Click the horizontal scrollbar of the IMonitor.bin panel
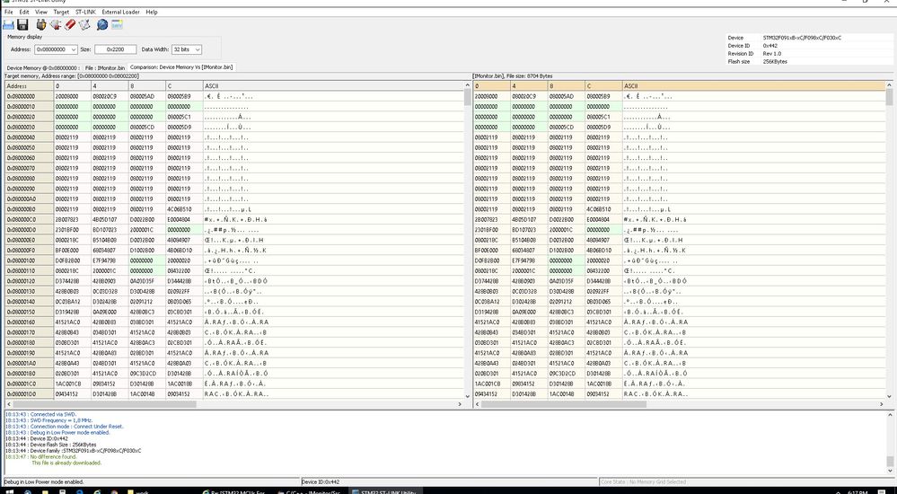 pyautogui.click(x=680, y=404)
